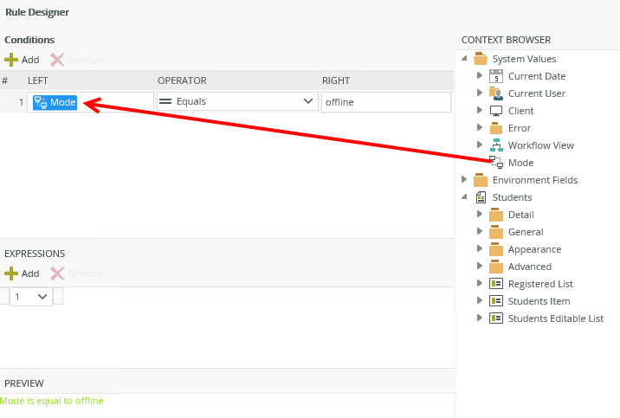Click the LEFT condition field
620x418 pixels.
coord(91,102)
